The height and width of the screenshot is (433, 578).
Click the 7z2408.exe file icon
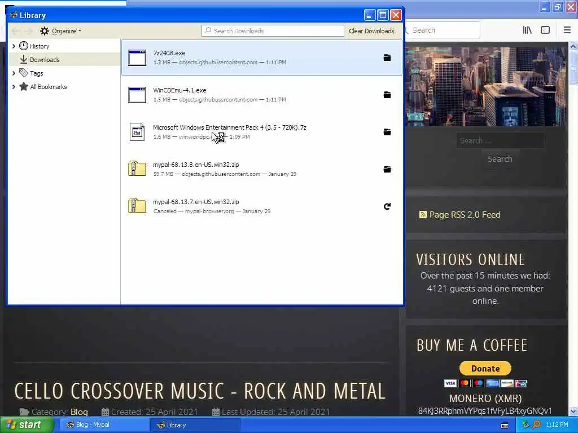(x=137, y=58)
